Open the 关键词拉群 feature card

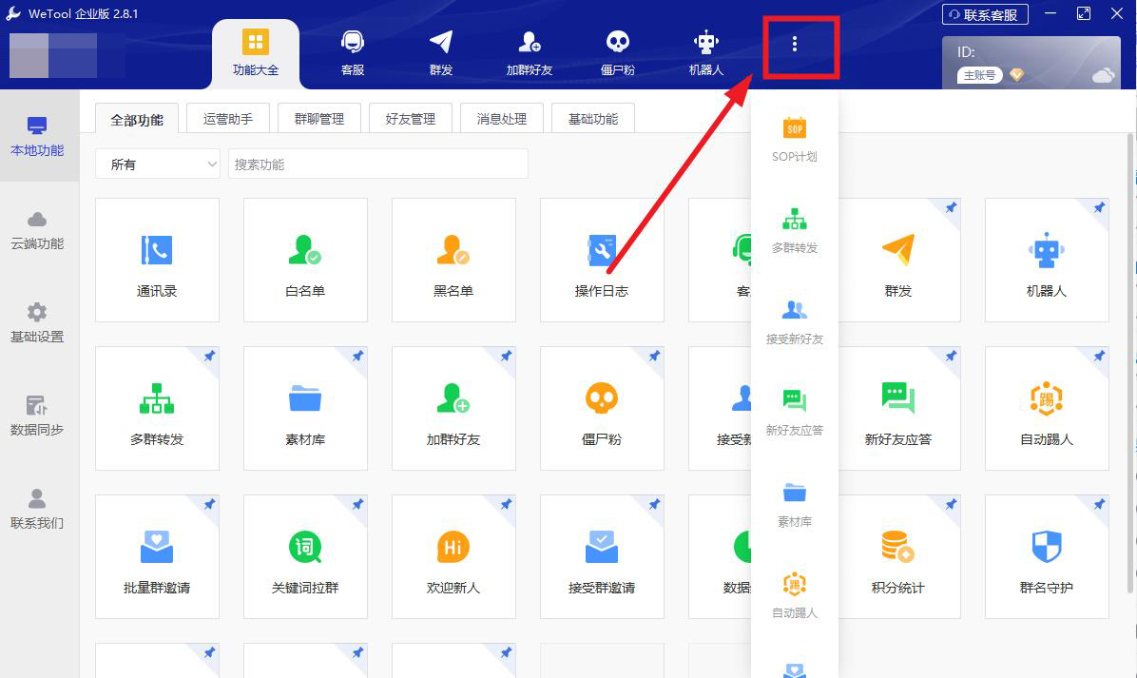(305, 557)
